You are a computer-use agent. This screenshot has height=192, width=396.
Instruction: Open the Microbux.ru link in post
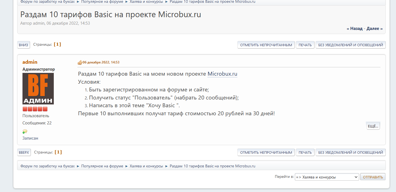(x=222, y=74)
